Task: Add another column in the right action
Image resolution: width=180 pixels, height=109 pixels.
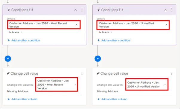Action: (x=112, y=99)
